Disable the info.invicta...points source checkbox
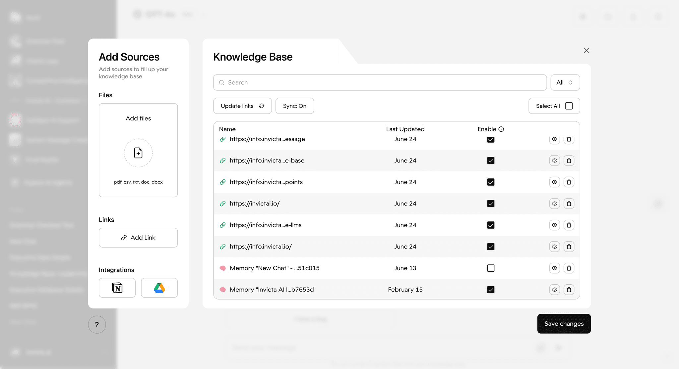 [x=491, y=182]
